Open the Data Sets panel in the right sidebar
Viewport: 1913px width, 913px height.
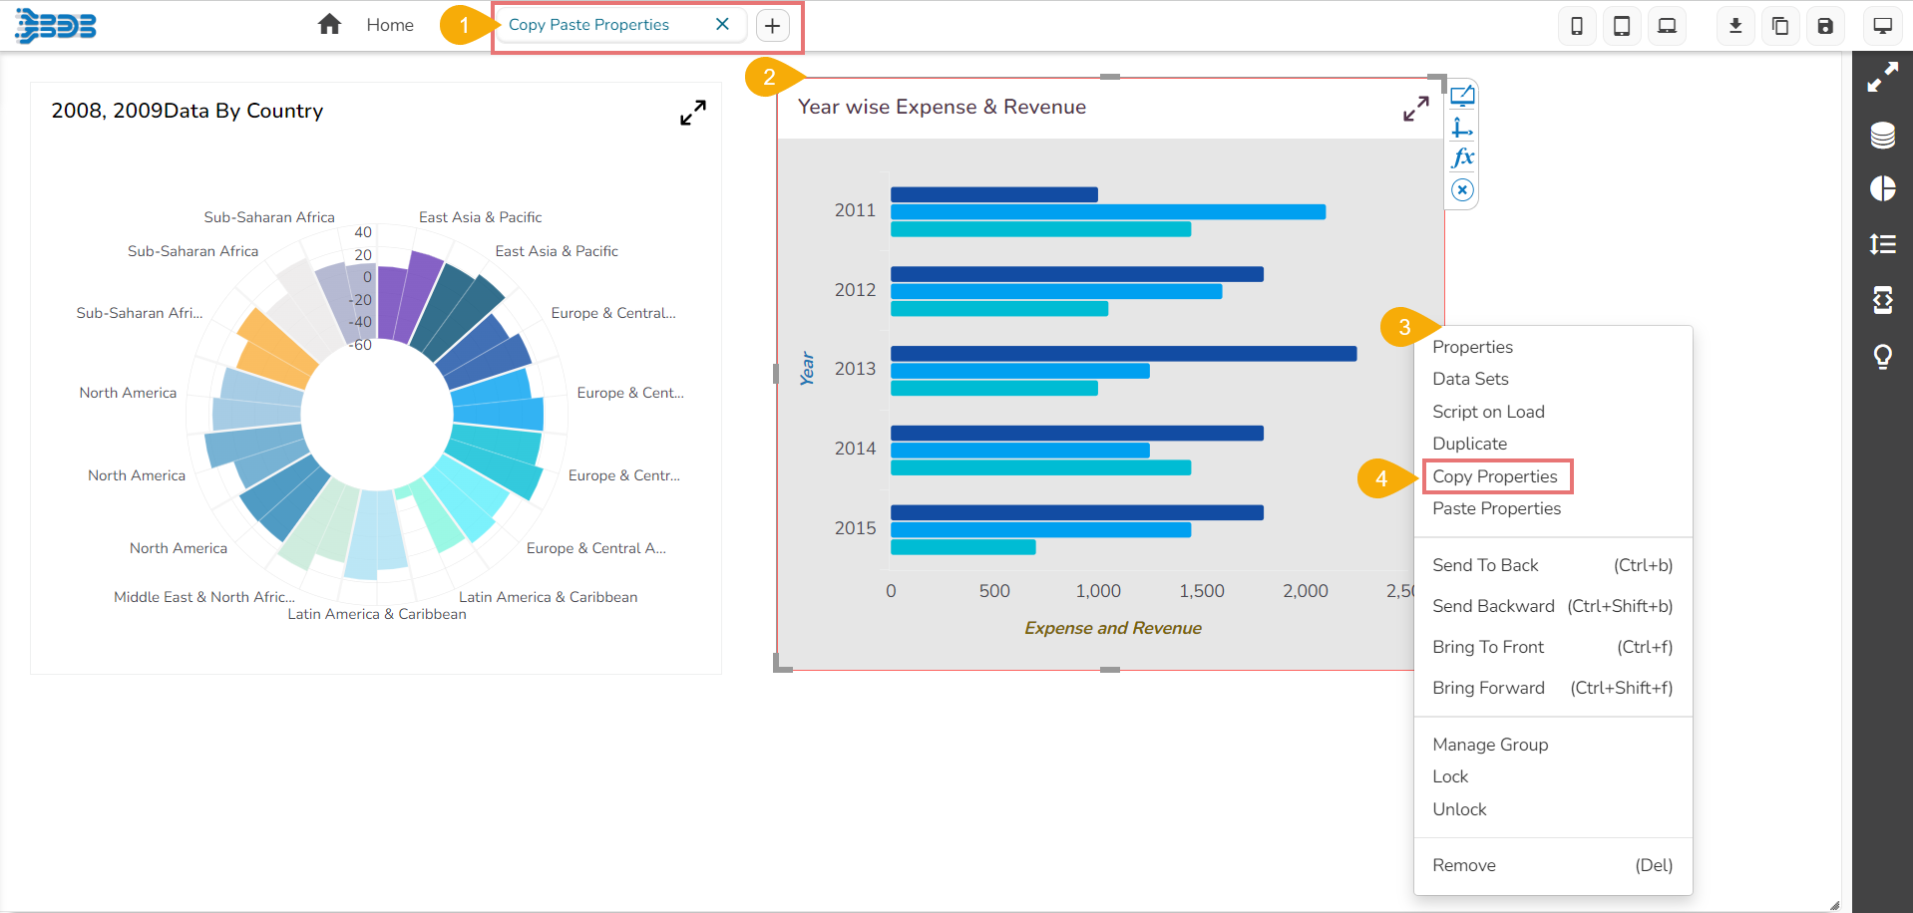click(1883, 136)
